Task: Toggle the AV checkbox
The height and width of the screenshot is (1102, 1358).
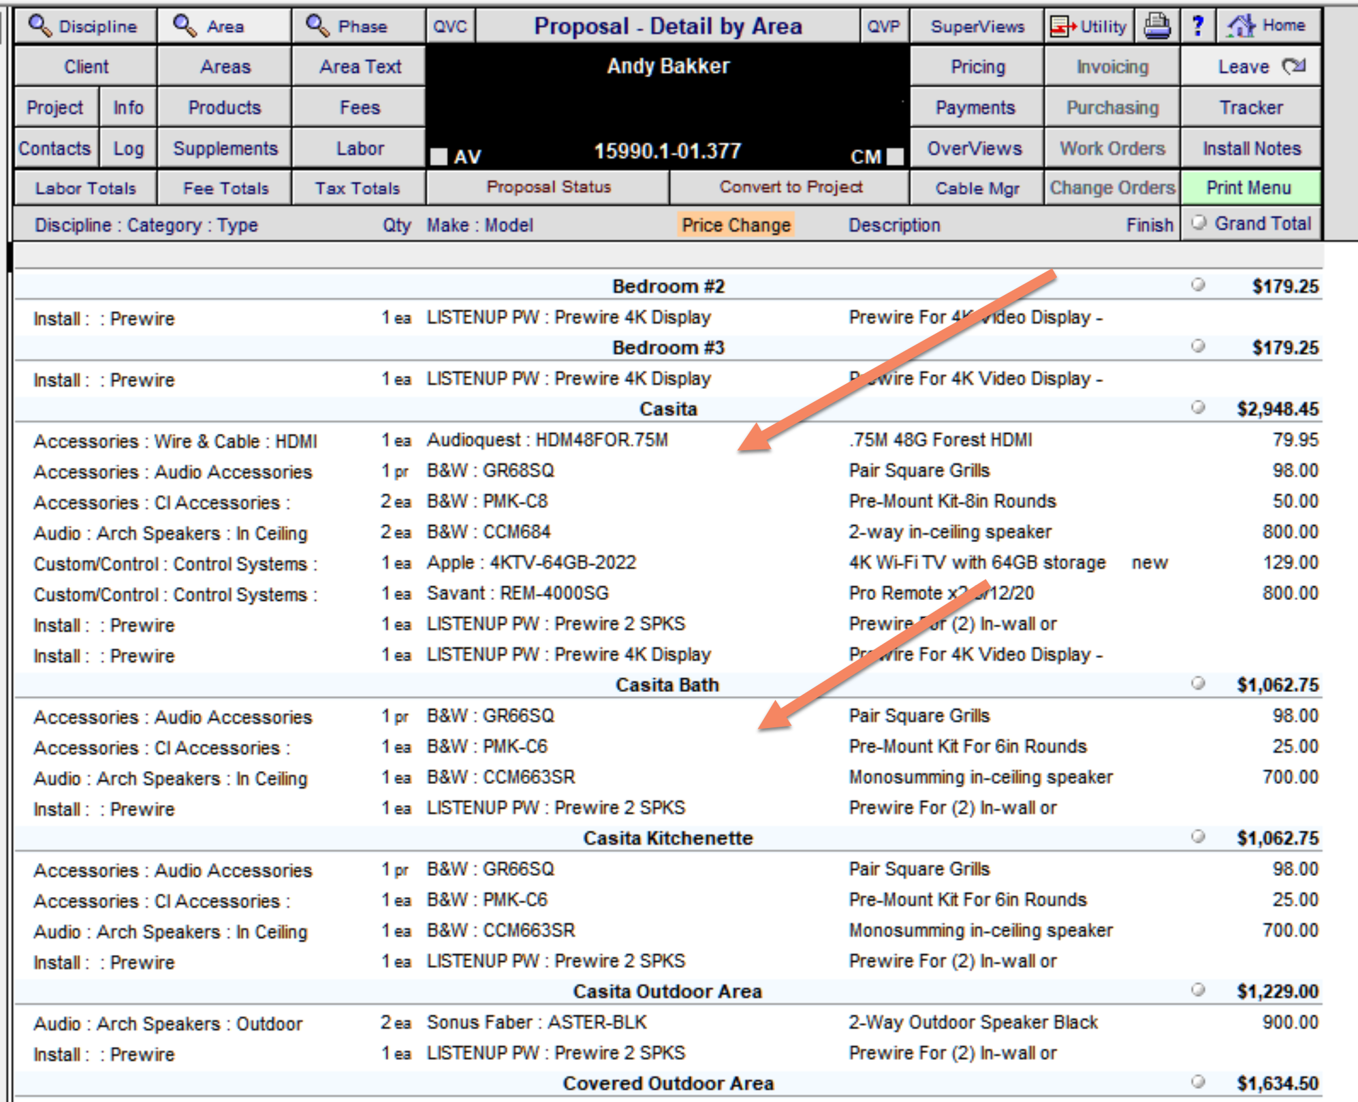Action: click(x=439, y=157)
